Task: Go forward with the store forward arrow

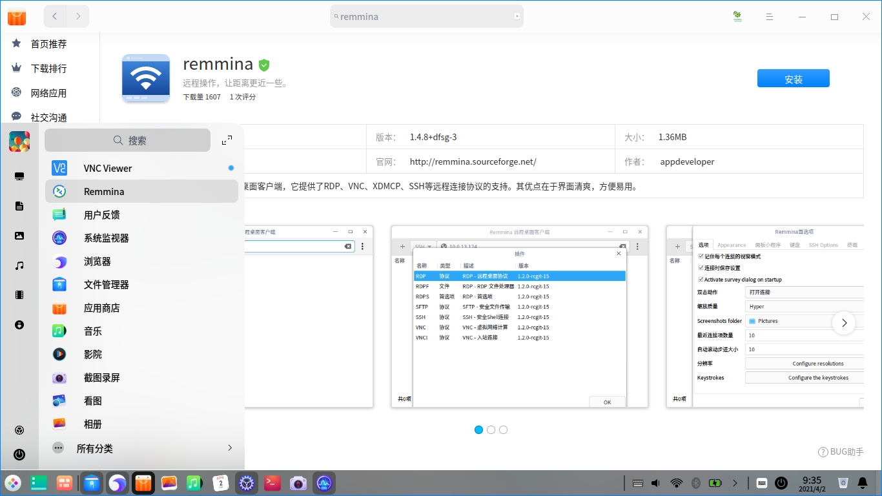Action: [x=78, y=17]
